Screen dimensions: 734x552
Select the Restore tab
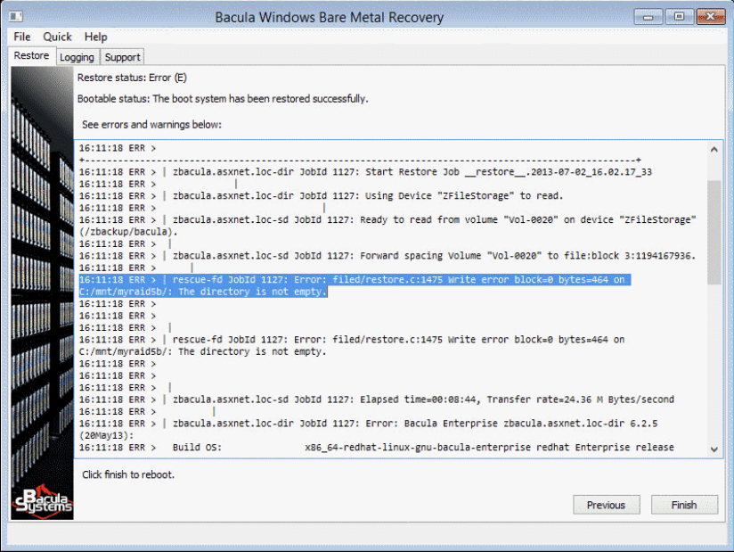(32, 56)
